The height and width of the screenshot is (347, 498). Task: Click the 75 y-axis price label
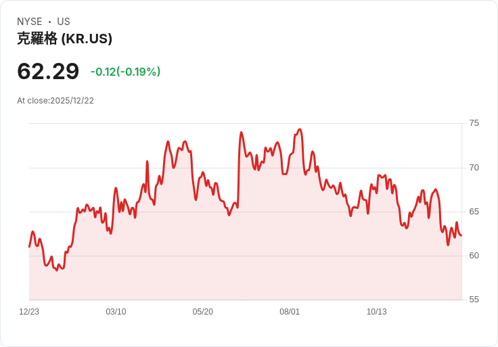tap(474, 123)
